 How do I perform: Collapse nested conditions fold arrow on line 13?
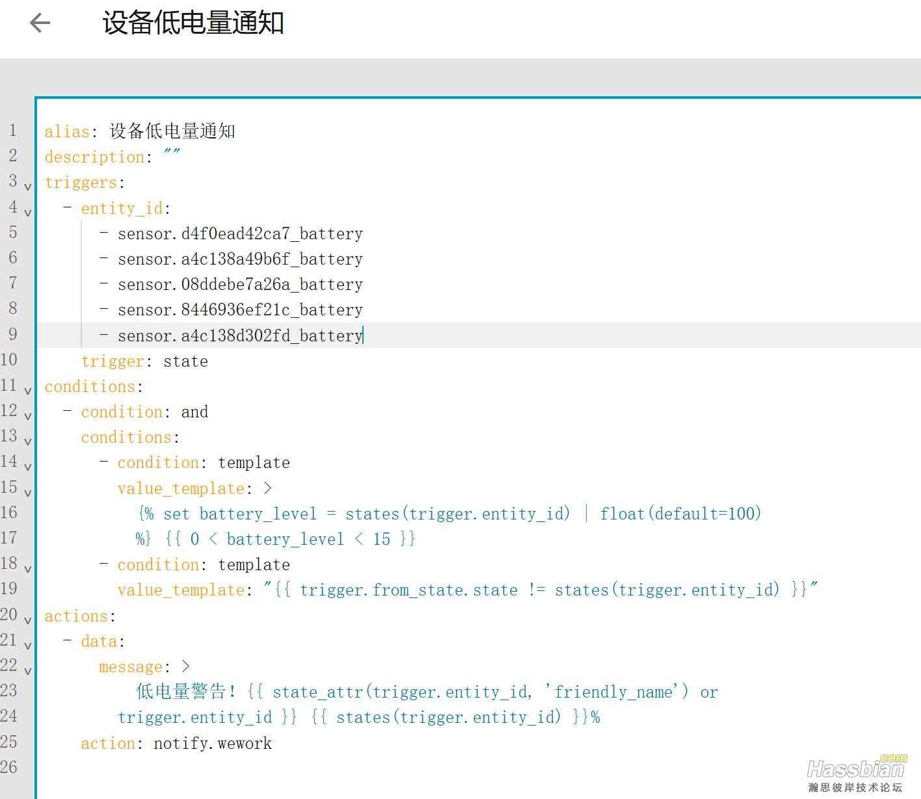click(x=27, y=441)
